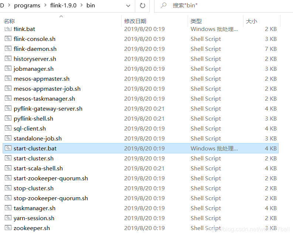Select the mesos-taskmanager.sh file name
Screen dimensions: 293x236
pos(44,98)
